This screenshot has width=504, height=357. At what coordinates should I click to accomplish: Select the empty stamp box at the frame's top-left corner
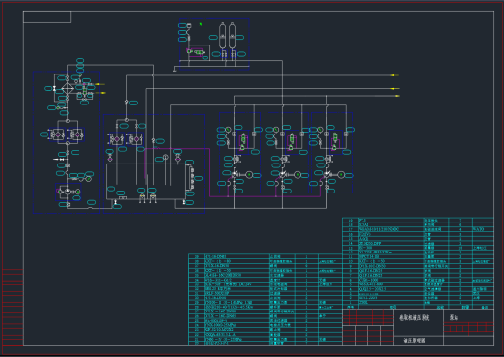47,17
